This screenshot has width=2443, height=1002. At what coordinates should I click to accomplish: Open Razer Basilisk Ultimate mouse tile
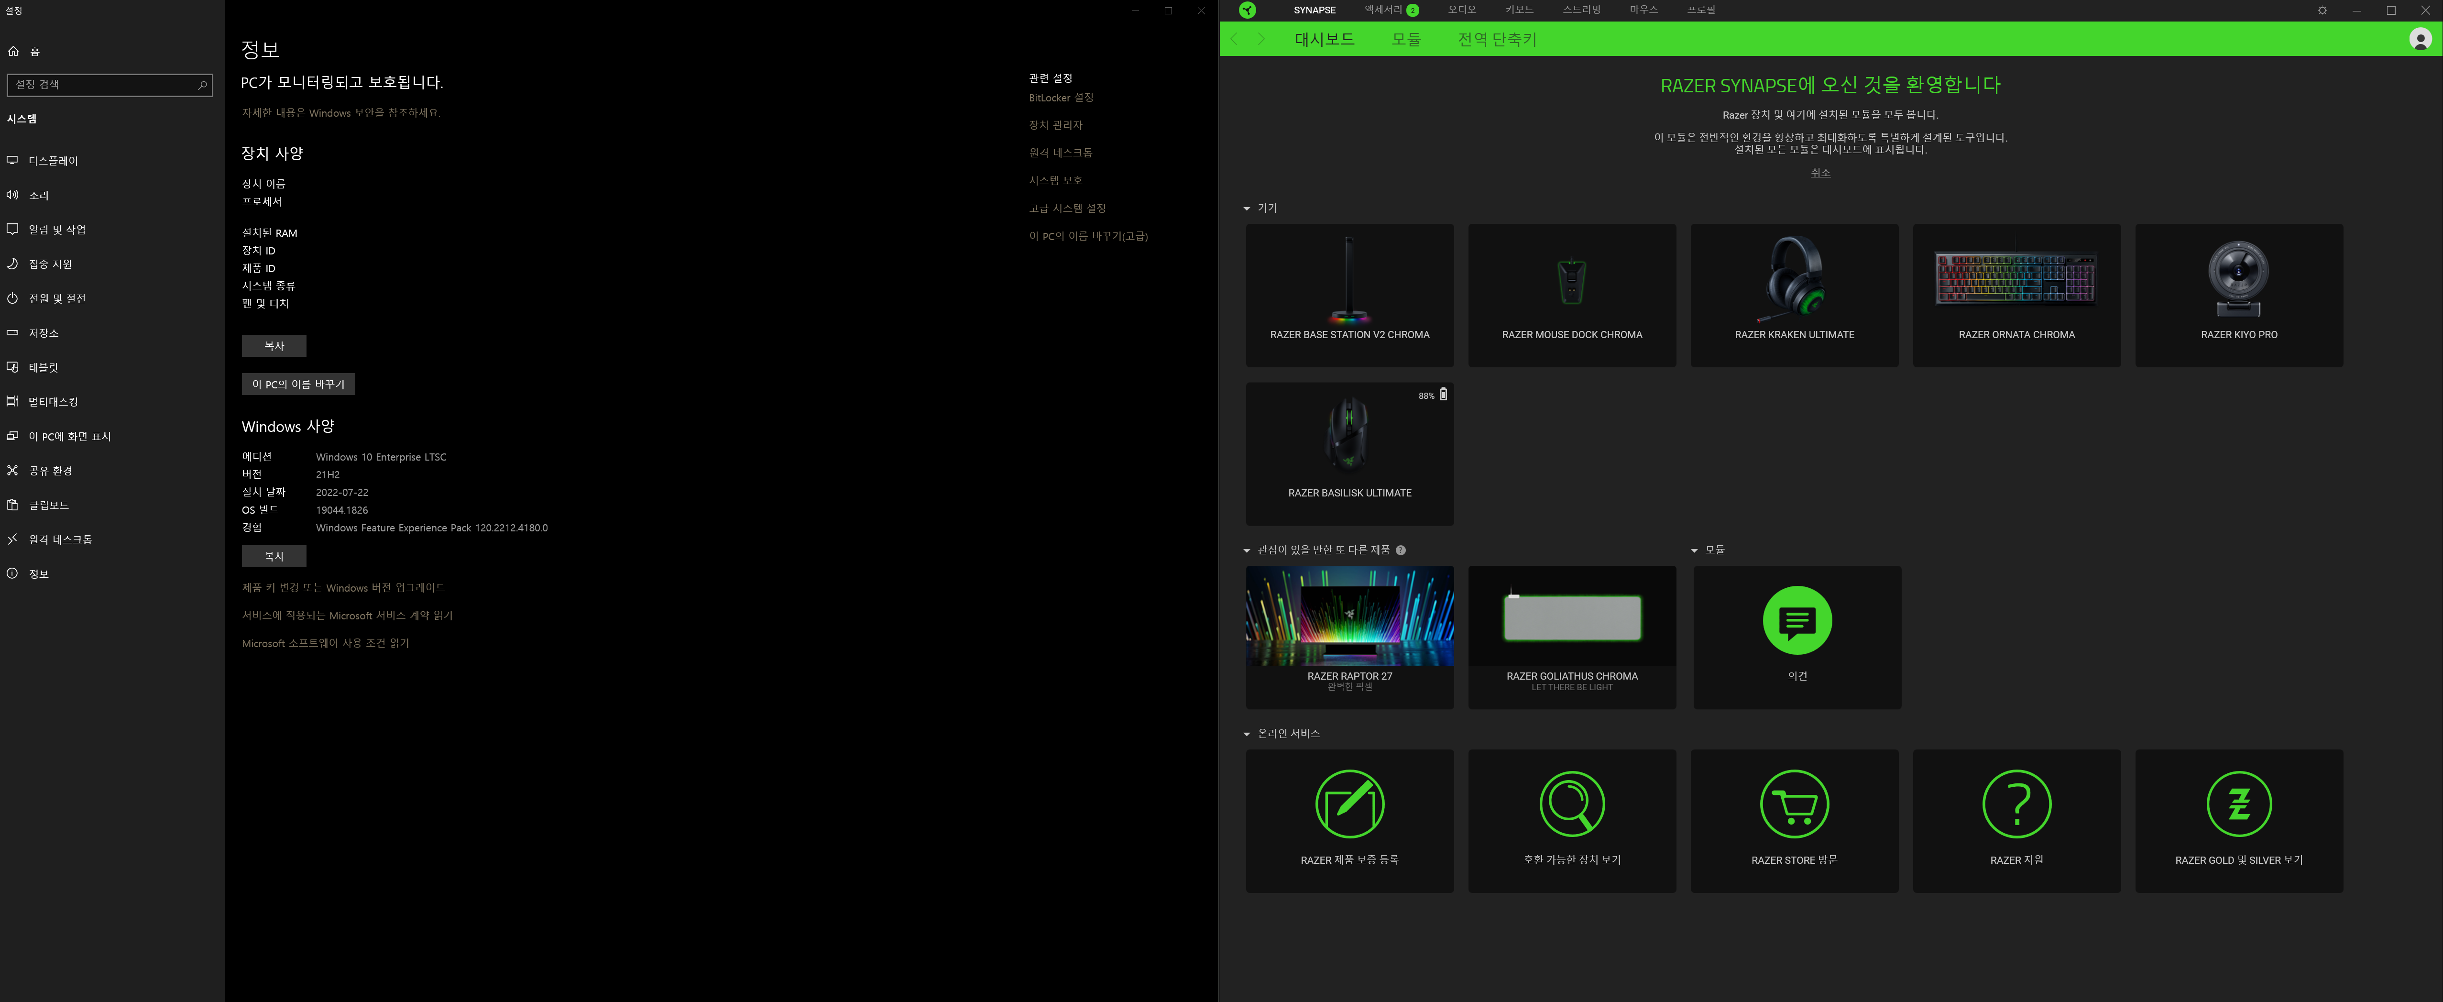[1349, 453]
